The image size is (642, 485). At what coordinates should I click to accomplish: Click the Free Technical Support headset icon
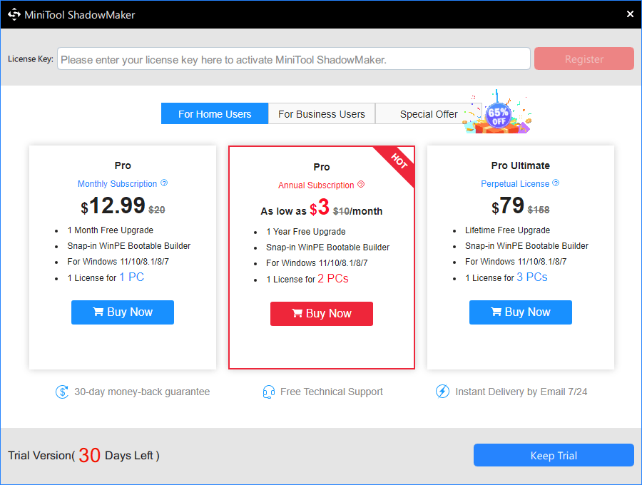pyautogui.click(x=268, y=392)
